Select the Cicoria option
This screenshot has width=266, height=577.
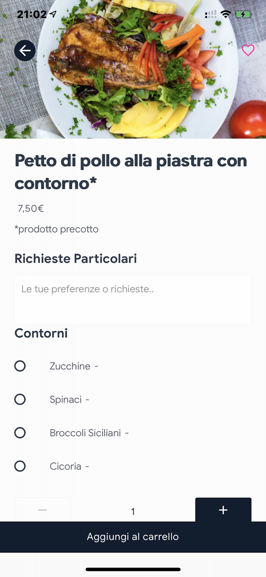[20, 466]
